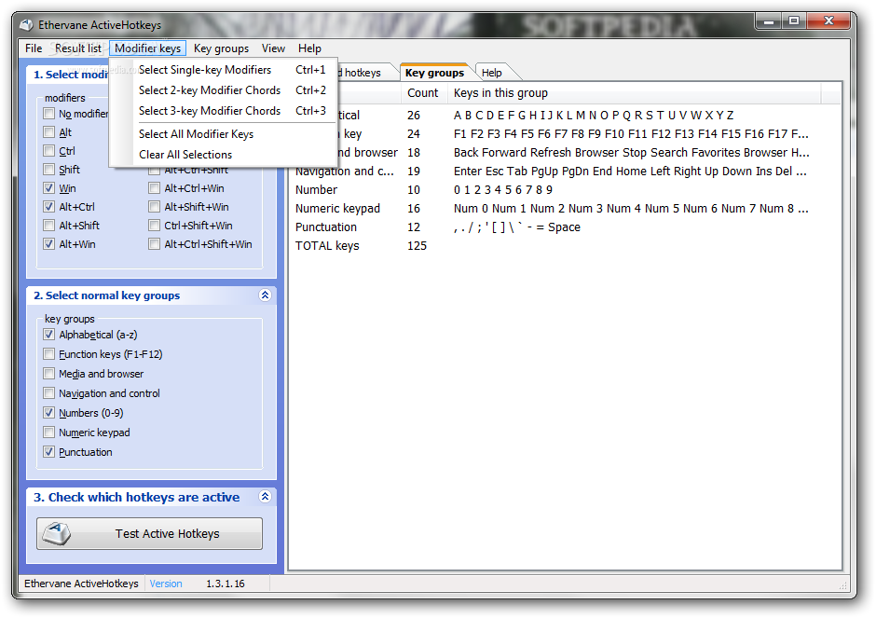Check Function keys (F1-F12) key group
876x618 pixels.
(x=49, y=354)
